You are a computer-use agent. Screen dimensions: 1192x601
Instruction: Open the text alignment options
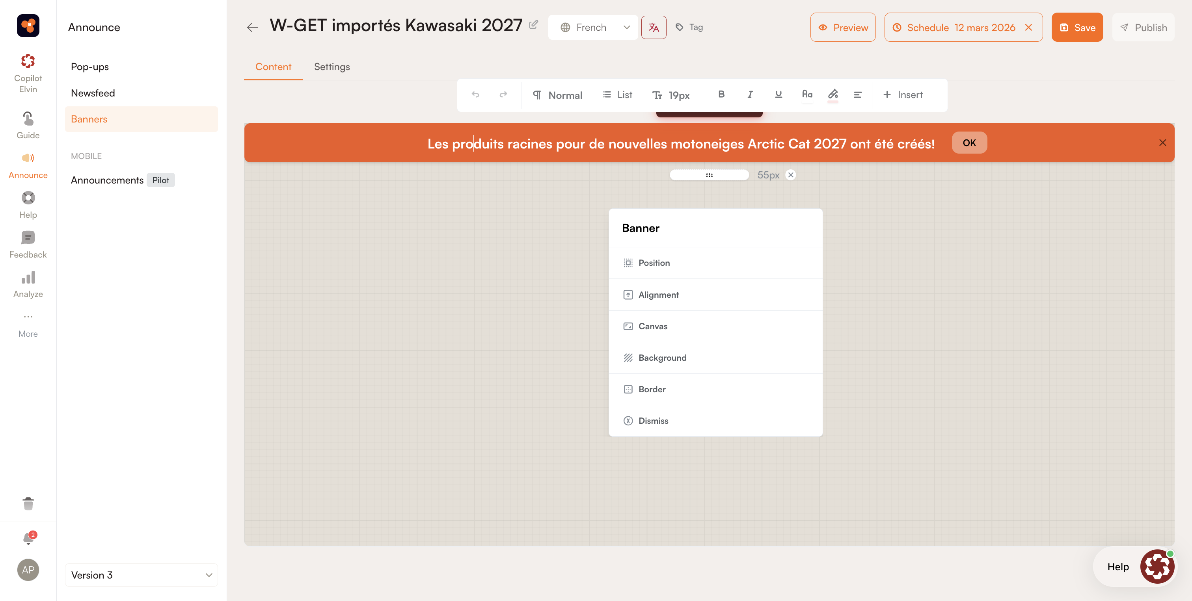[857, 95]
